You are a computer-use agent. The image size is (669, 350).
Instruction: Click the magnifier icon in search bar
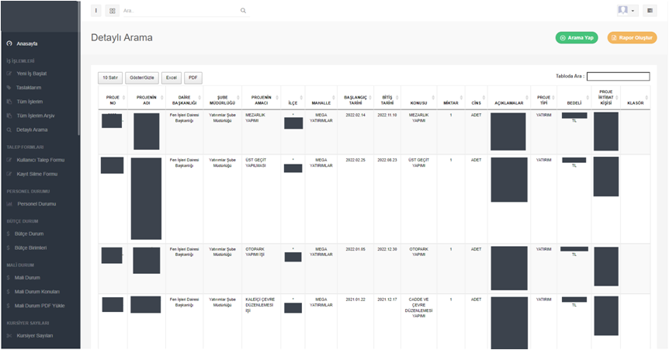243,11
